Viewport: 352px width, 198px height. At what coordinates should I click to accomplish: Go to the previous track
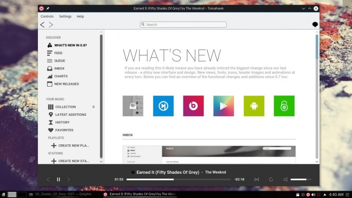pyautogui.click(x=48, y=180)
